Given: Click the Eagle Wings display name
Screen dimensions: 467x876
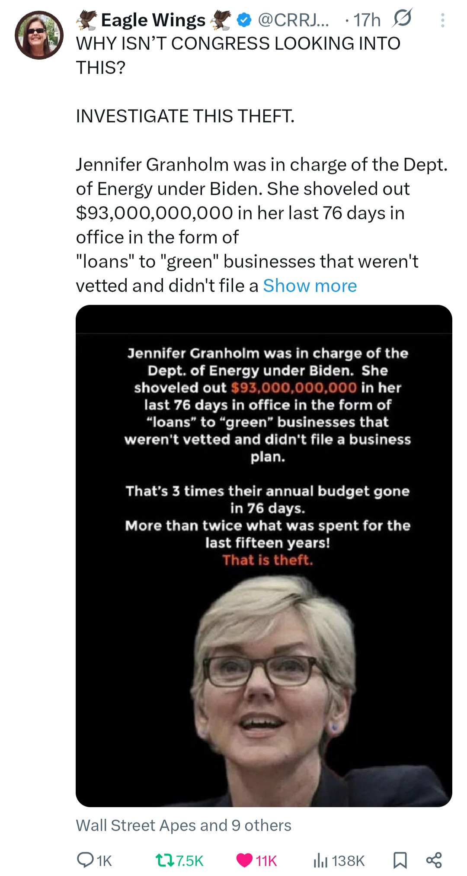Looking at the screenshot, I should [x=153, y=20].
